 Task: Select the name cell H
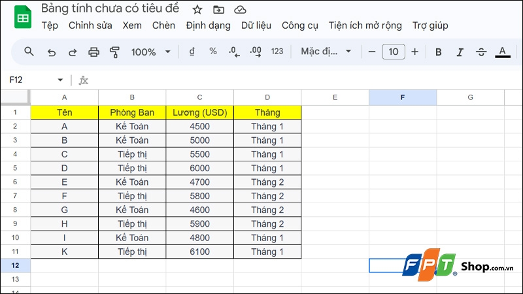tap(64, 223)
